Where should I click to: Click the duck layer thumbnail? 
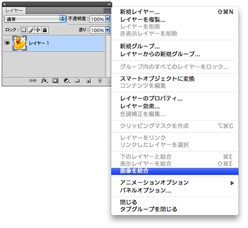point(19,43)
